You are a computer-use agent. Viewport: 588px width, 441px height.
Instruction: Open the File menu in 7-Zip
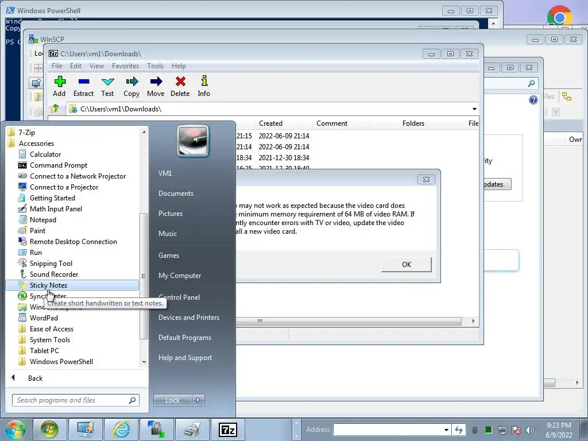click(57, 65)
